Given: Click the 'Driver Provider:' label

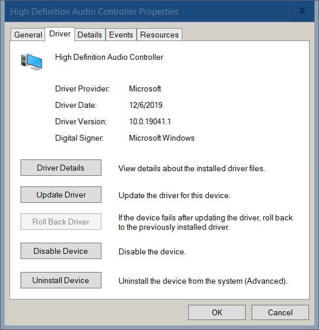Looking at the screenshot, I should (82, 89).
